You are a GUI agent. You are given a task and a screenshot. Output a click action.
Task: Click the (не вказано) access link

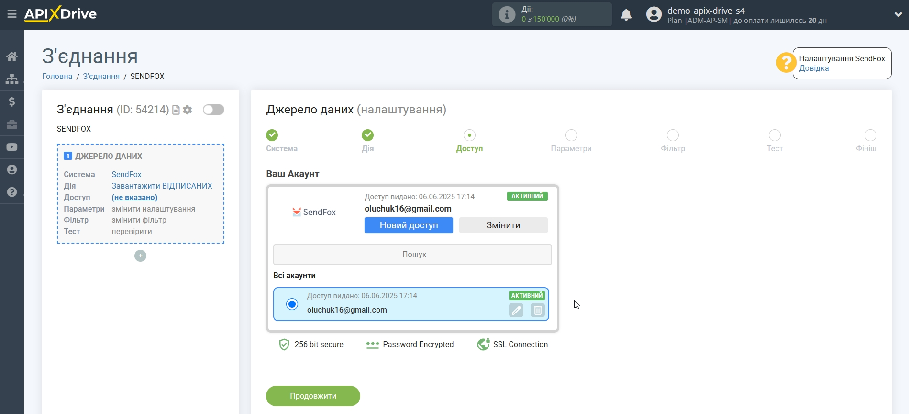(x=134, y=197)
